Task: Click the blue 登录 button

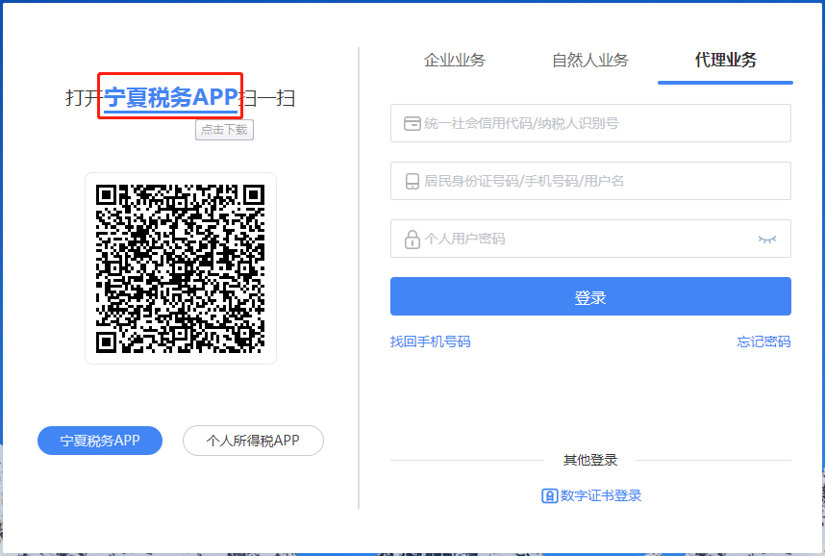Action: click(590, 296)
